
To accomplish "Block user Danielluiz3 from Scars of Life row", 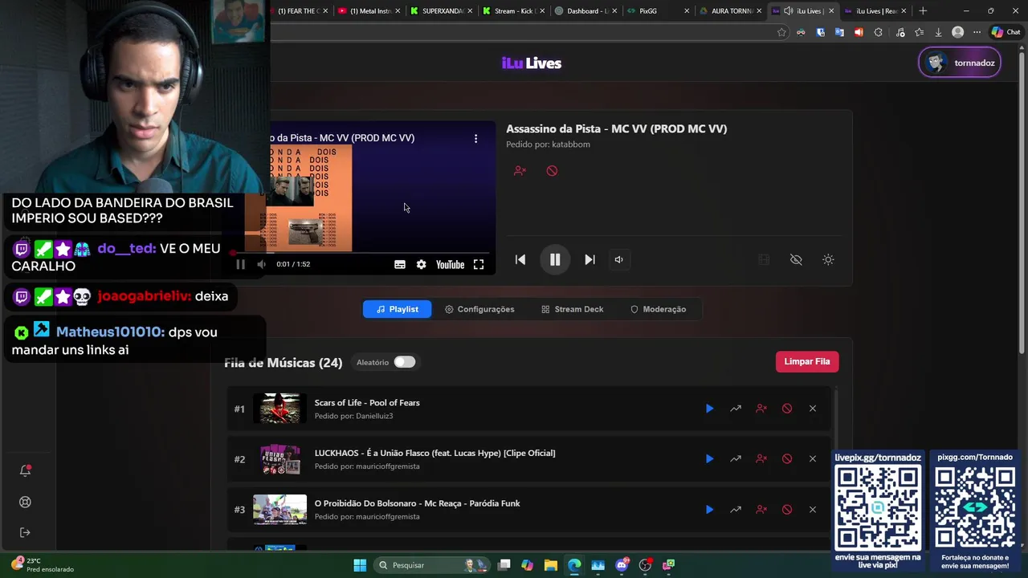I will tap(761, 409).
